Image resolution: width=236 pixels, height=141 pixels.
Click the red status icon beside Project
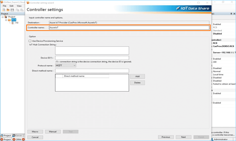pyautogui.click(x=2, y=139)
